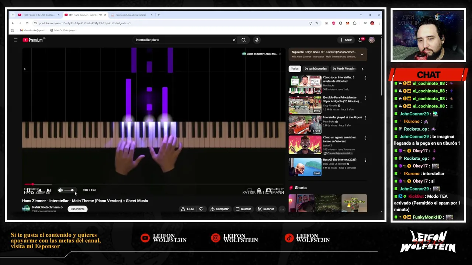The height and width of the screenshot is (265, 472).
Task: Open options for Cómo tocar Interstellar video
Action: (365, 78)
